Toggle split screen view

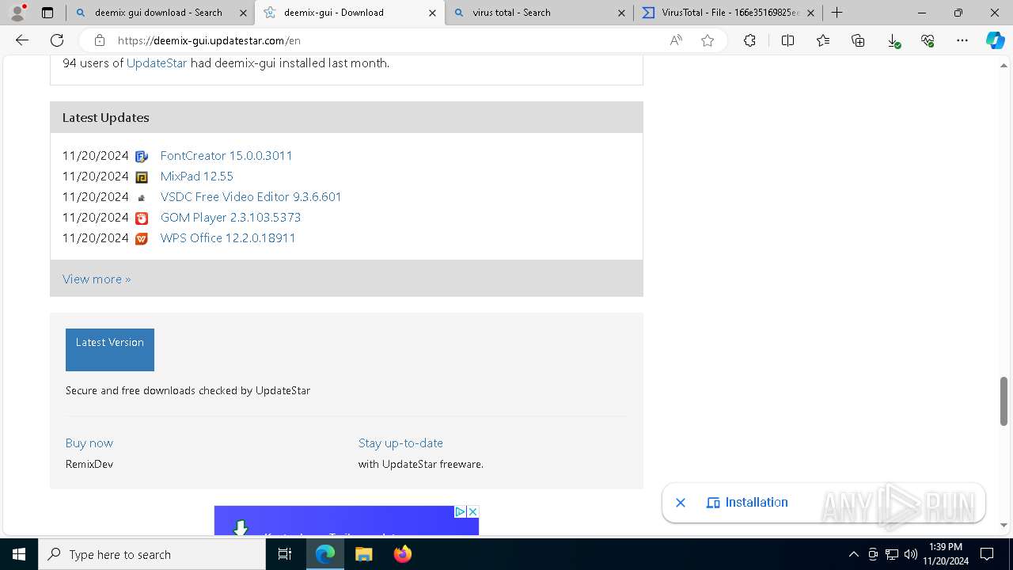[787, 40]
